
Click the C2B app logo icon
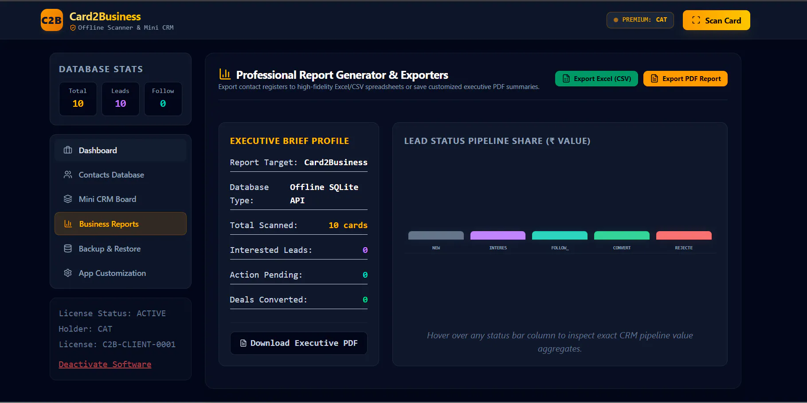point(52,20)
